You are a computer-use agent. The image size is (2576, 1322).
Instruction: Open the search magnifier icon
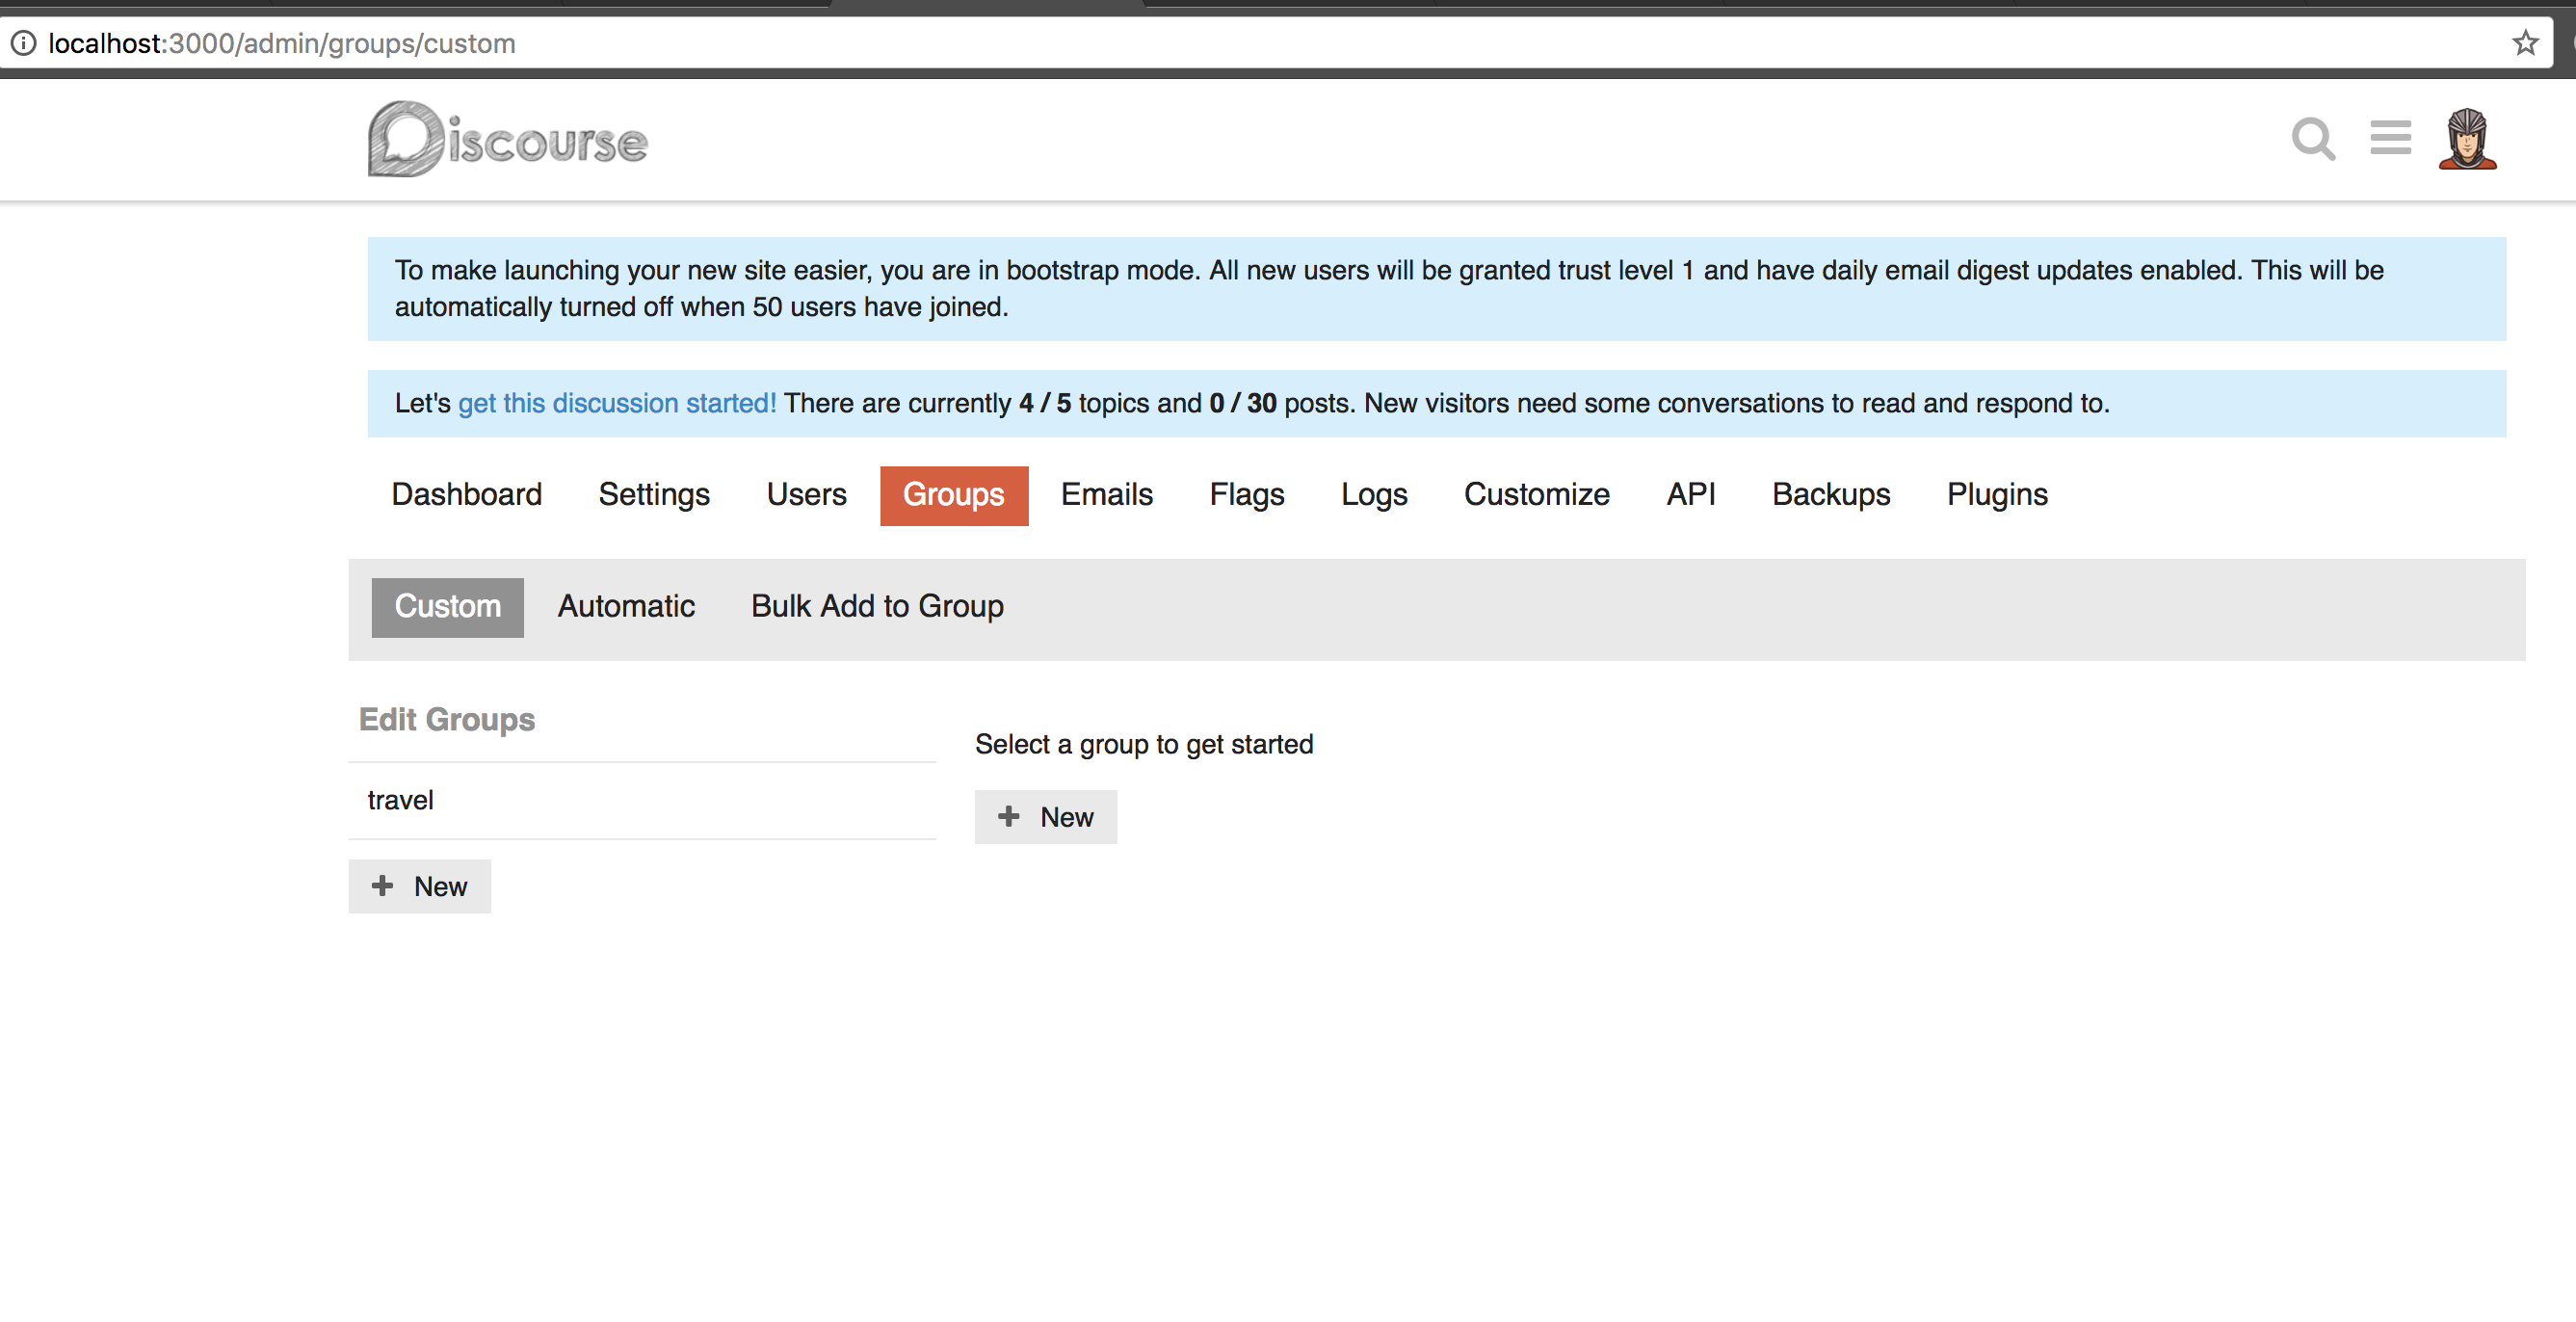coord(2312,138)
